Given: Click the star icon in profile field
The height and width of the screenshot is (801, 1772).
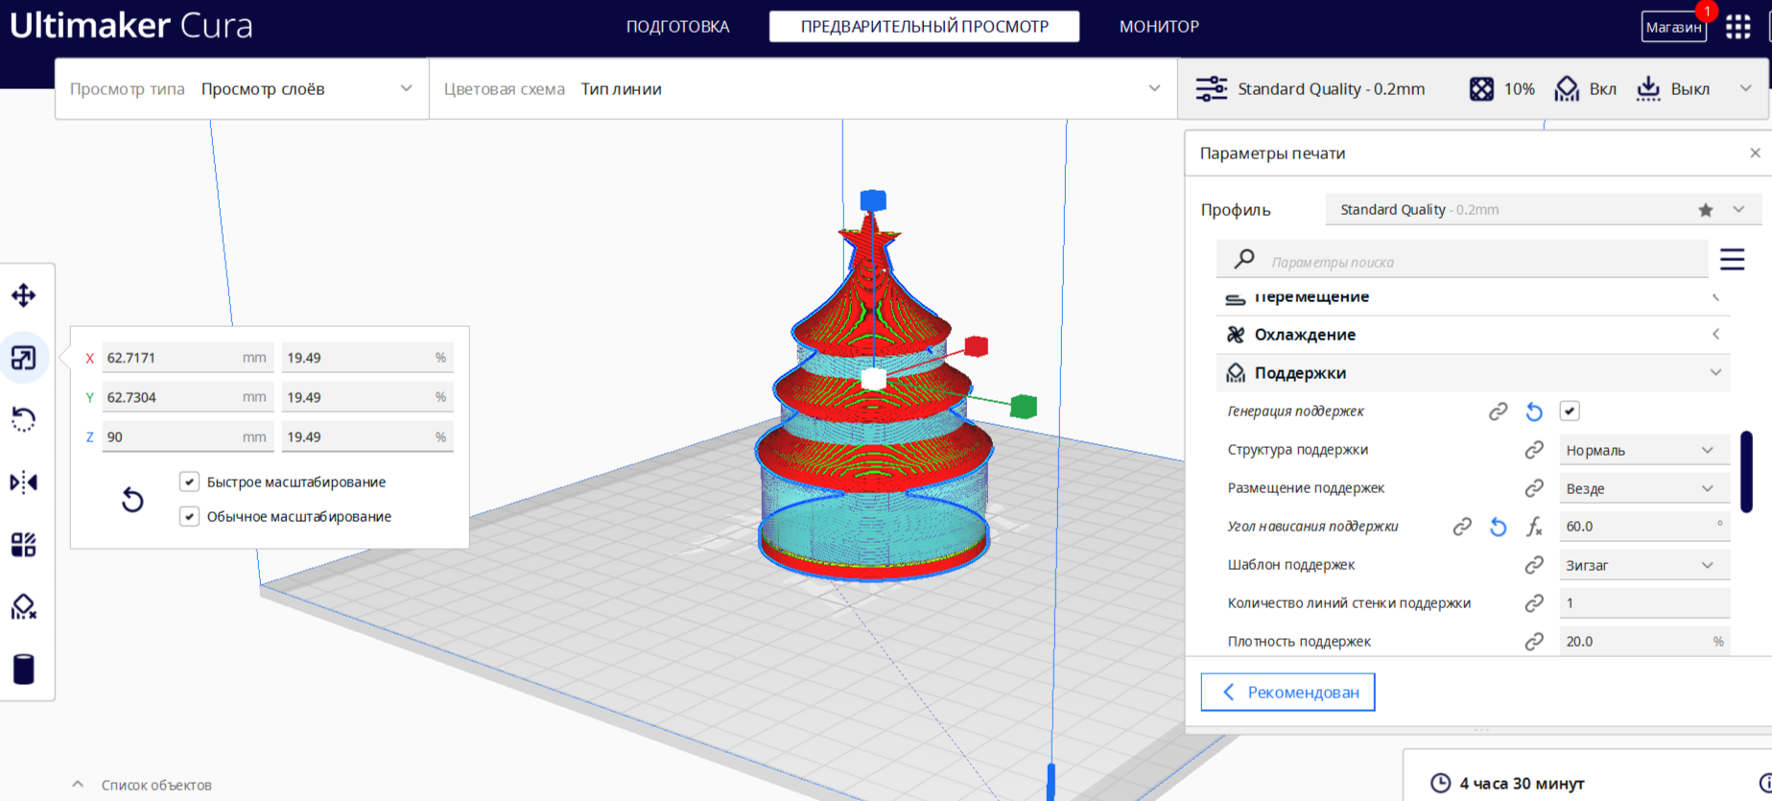Looking at the screenshot, I should click(1706, 210).
